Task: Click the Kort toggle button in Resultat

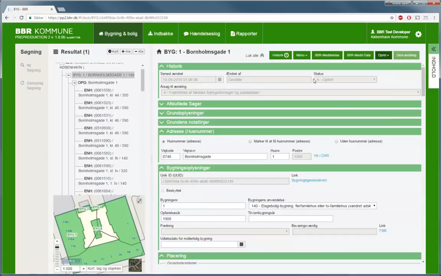Action: tap(113, 52)
